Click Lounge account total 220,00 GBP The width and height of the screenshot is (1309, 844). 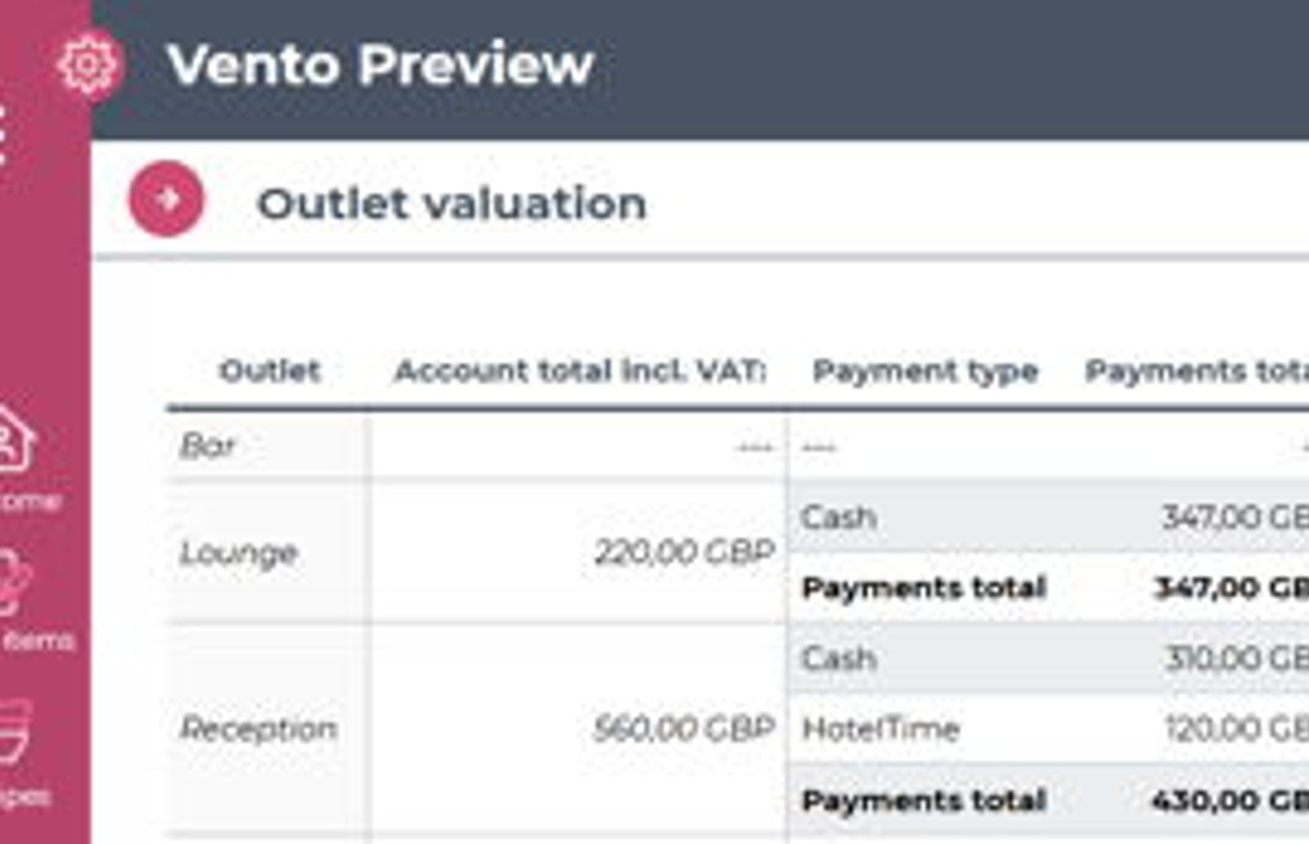click(684, 552)
